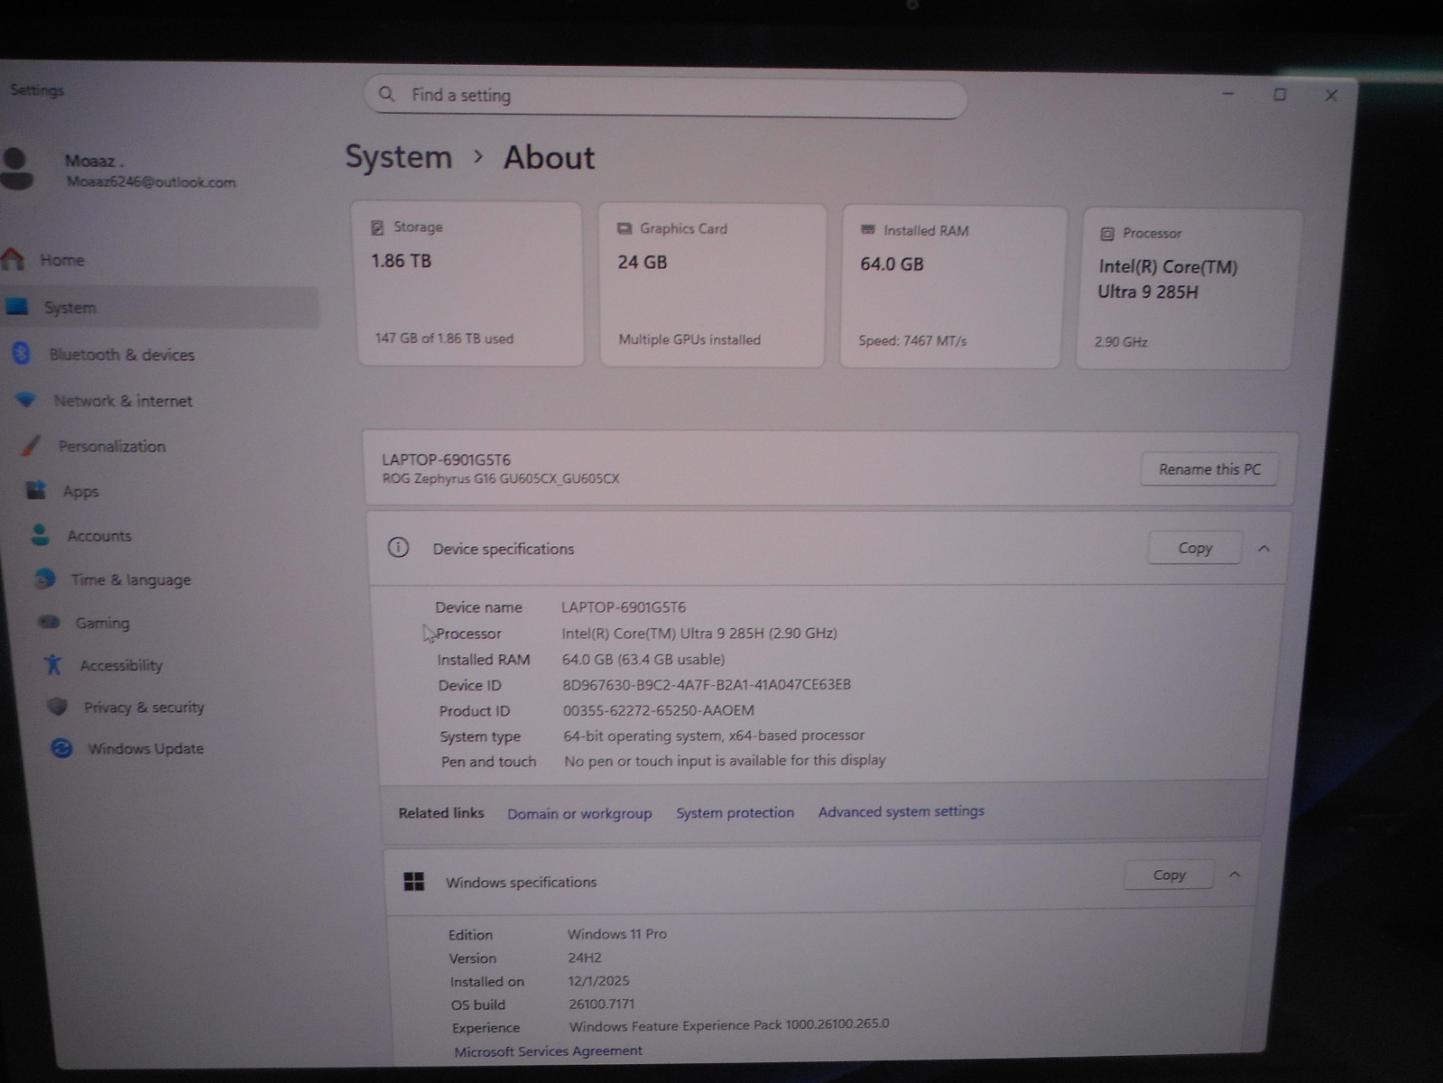Screen dimensions: 1443x1083
Task: Collapse the Windows specifications section
Action: 1235,875
